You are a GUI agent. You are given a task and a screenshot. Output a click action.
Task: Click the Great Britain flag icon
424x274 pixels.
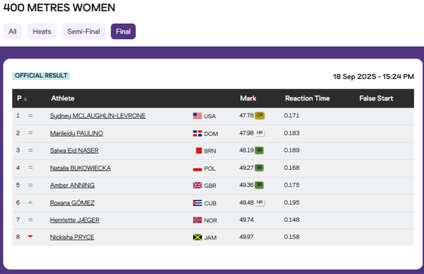click(197, 185)
